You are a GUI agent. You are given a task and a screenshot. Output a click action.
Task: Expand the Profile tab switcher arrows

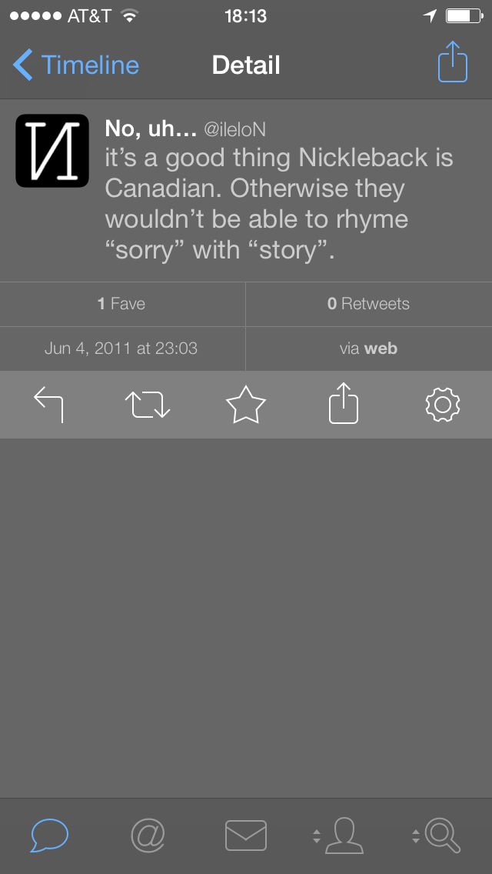click(x=317, y=836)
